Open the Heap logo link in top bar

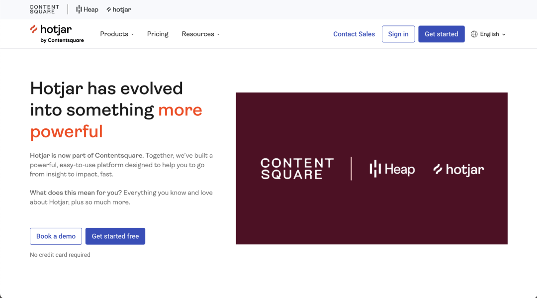[x=87, y=9]
